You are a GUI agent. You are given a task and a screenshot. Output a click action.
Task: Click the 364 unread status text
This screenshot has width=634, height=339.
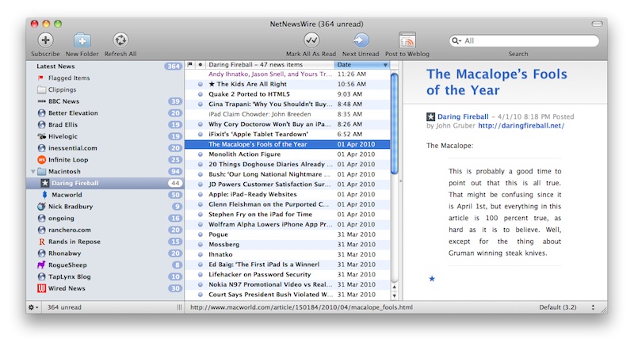point(64,307)
